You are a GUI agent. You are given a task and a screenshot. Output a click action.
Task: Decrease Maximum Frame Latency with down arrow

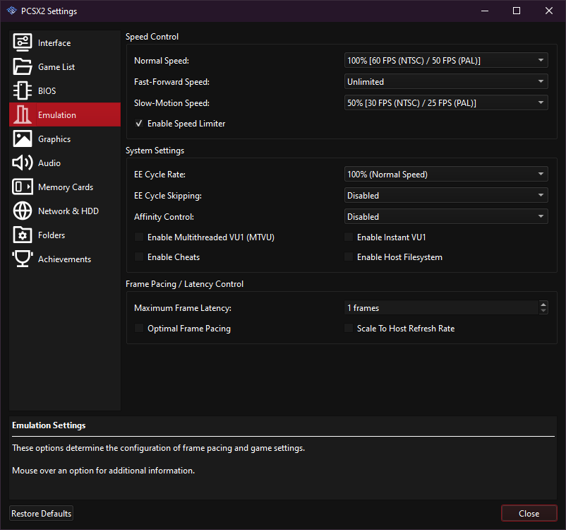coord(543,311)
